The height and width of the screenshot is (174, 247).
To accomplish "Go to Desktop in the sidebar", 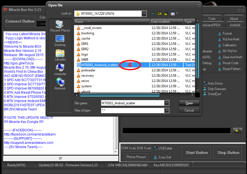I will (x=60, y=41).
